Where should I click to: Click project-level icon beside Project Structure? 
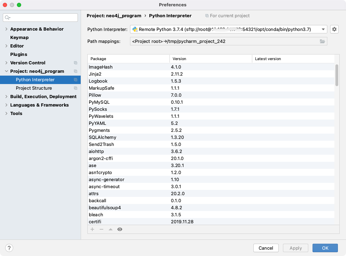(x=75, y=88)
